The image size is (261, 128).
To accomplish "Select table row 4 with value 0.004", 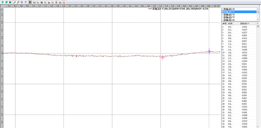I will click(239, 36).
